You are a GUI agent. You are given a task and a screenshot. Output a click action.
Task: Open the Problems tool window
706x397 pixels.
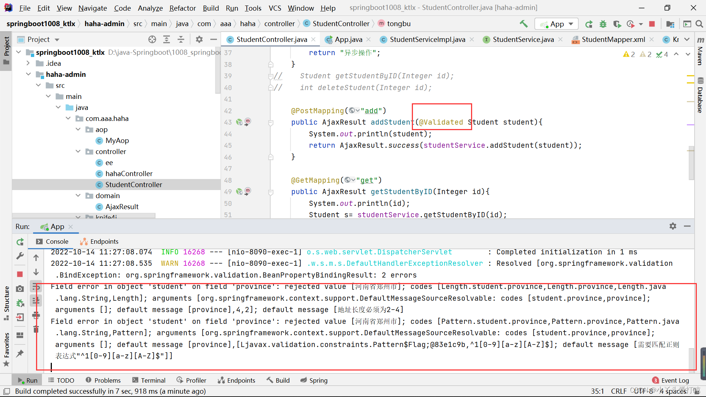[103, 380]
